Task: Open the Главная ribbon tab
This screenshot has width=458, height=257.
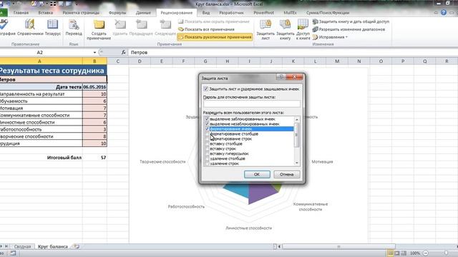Action: click(21, 13)
